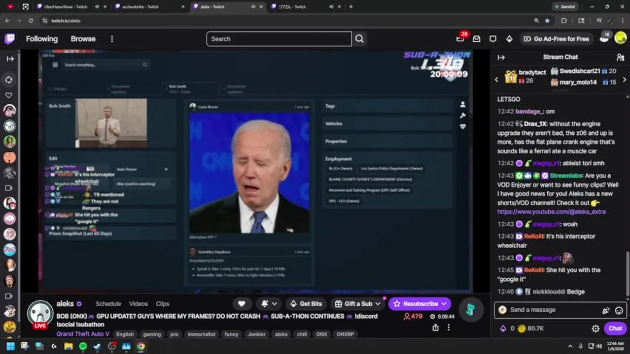Open Chrome extensions puzzle icon
The width and height of the screenshot is (630, 354).
pos(564,21)
